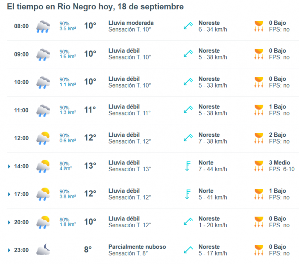Click the north wind arrow at 14:00
The height and width of the screenshot is (264, 299).
pos(187,166)
